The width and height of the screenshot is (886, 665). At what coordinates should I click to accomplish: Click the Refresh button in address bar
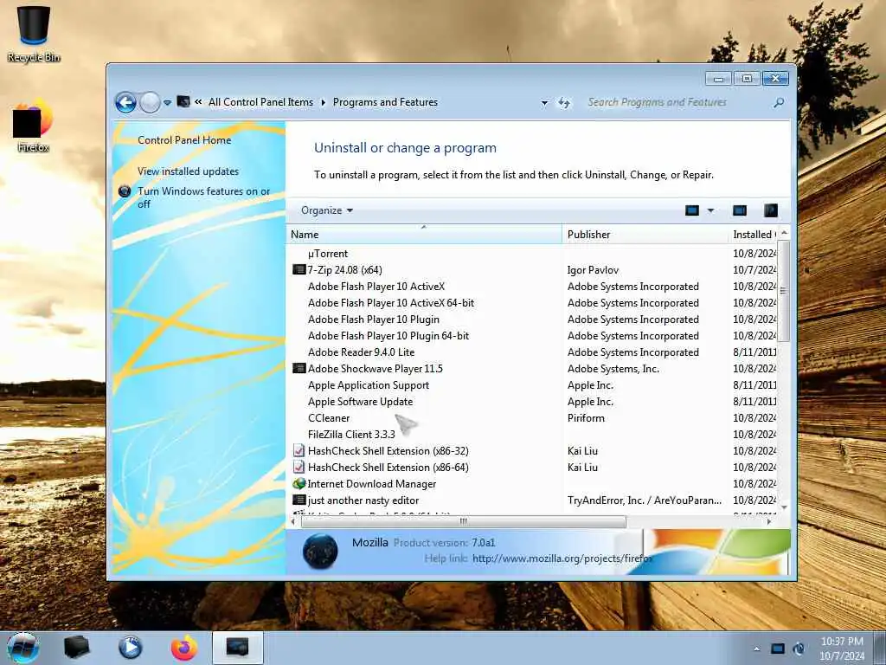pyautogui.click(x=564, y=102)
